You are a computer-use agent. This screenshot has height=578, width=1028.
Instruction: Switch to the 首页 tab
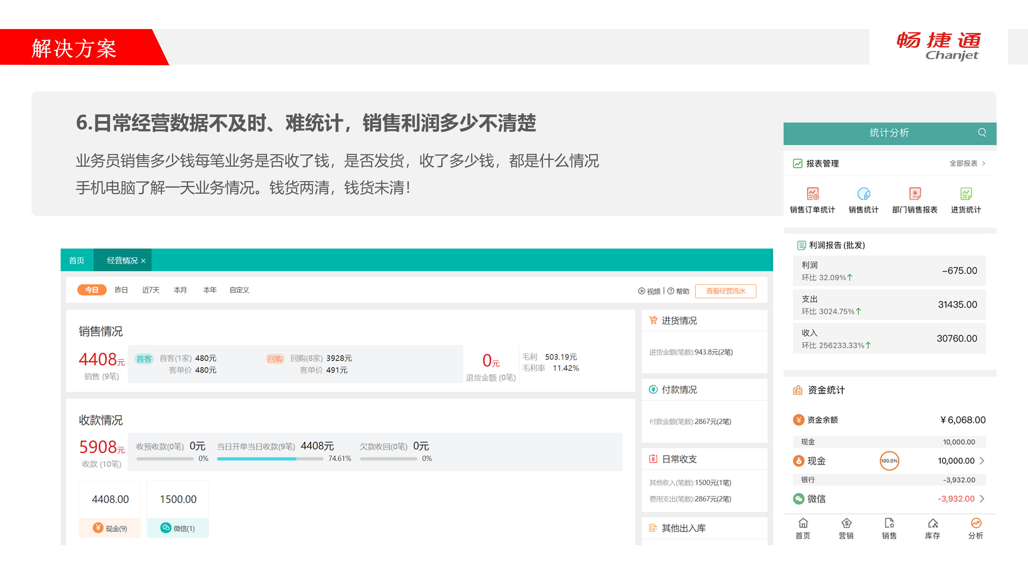pyautogui.click(x=77, y=260)
